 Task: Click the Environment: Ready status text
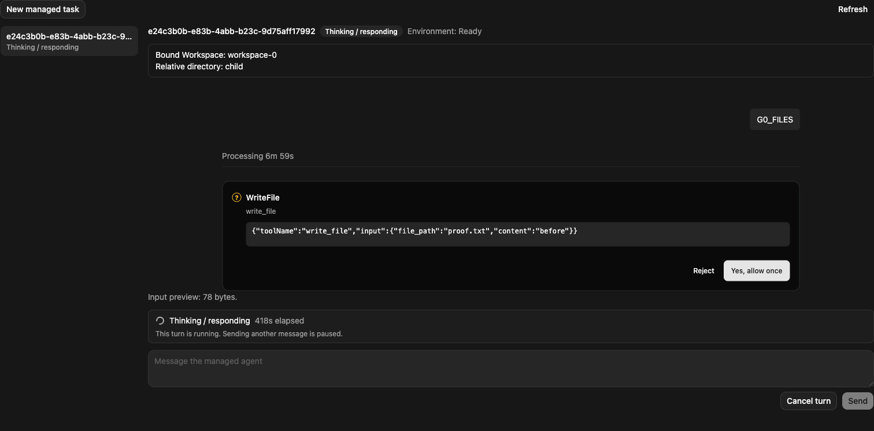445,31
